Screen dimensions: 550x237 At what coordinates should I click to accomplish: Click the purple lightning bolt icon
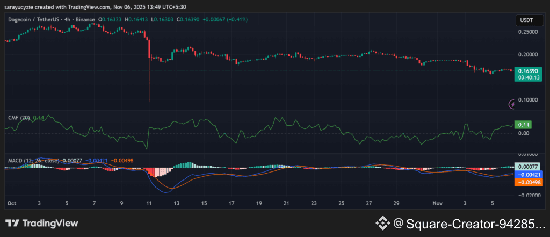click(x=513, y=104)
